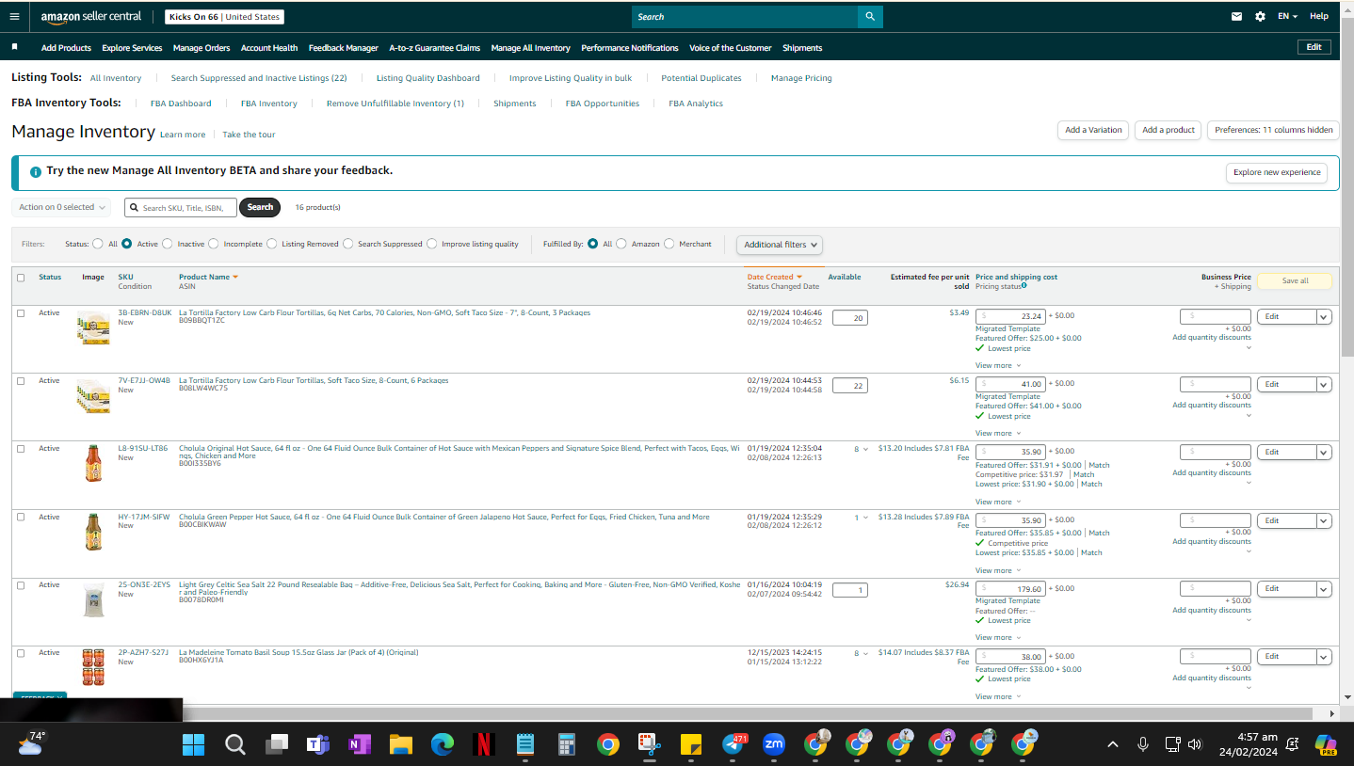Click the available quantity field showing 22
Viewport: 1354px width, 766px height.
tap(850, 386)
